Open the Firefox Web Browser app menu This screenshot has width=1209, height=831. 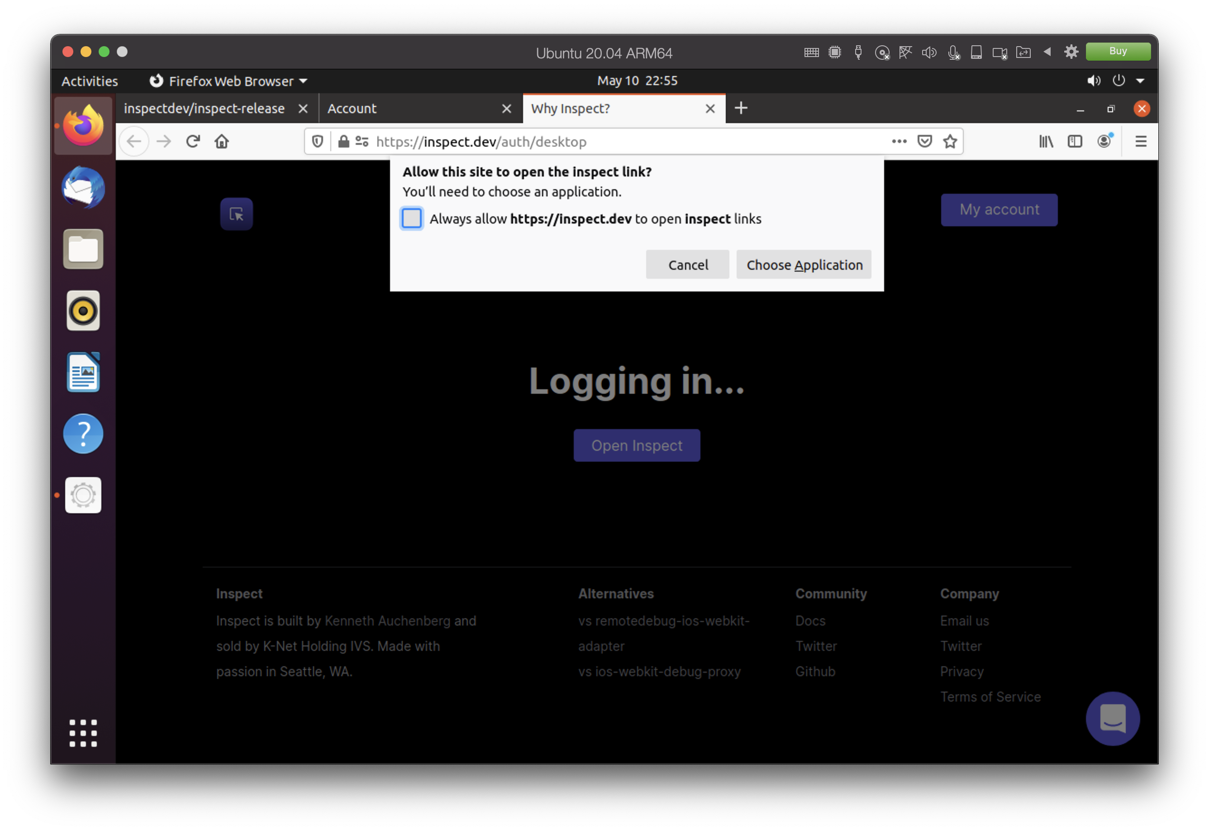pos(229,81)
